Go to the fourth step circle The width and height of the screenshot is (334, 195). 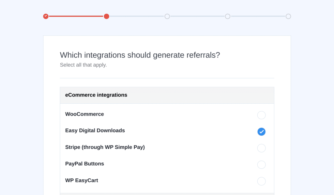tap(228, 16)
